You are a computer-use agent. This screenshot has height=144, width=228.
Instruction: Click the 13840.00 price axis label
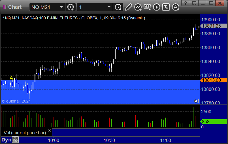211,62
